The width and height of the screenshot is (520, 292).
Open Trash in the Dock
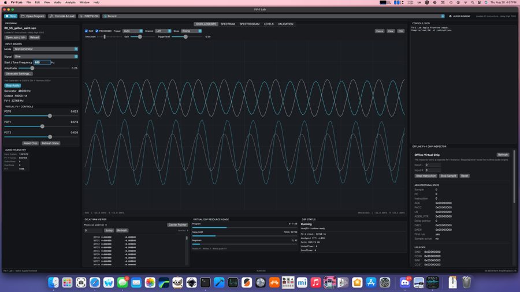467,282
